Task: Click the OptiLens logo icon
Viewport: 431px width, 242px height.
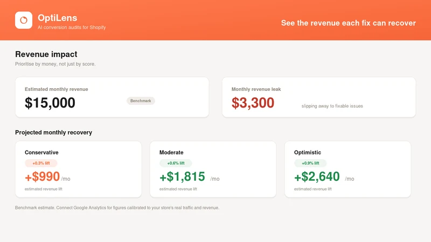Action: [24, 20]
